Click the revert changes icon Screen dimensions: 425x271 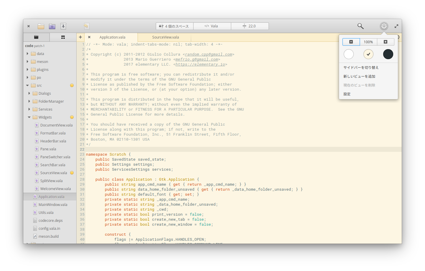point(86,26)
